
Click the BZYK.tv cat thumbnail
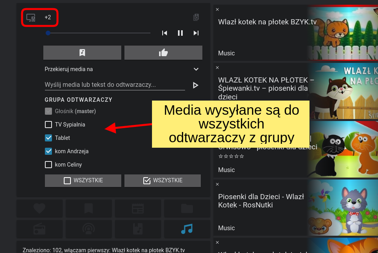tap(342, 33)
